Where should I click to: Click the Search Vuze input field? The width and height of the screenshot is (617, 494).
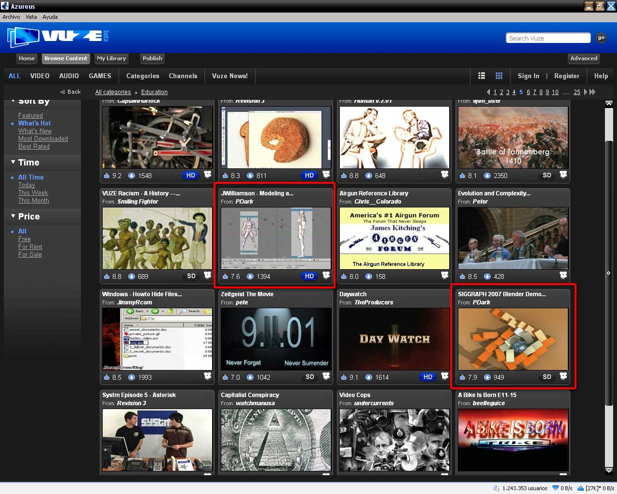pyautogui.click(x=548, y=38)
